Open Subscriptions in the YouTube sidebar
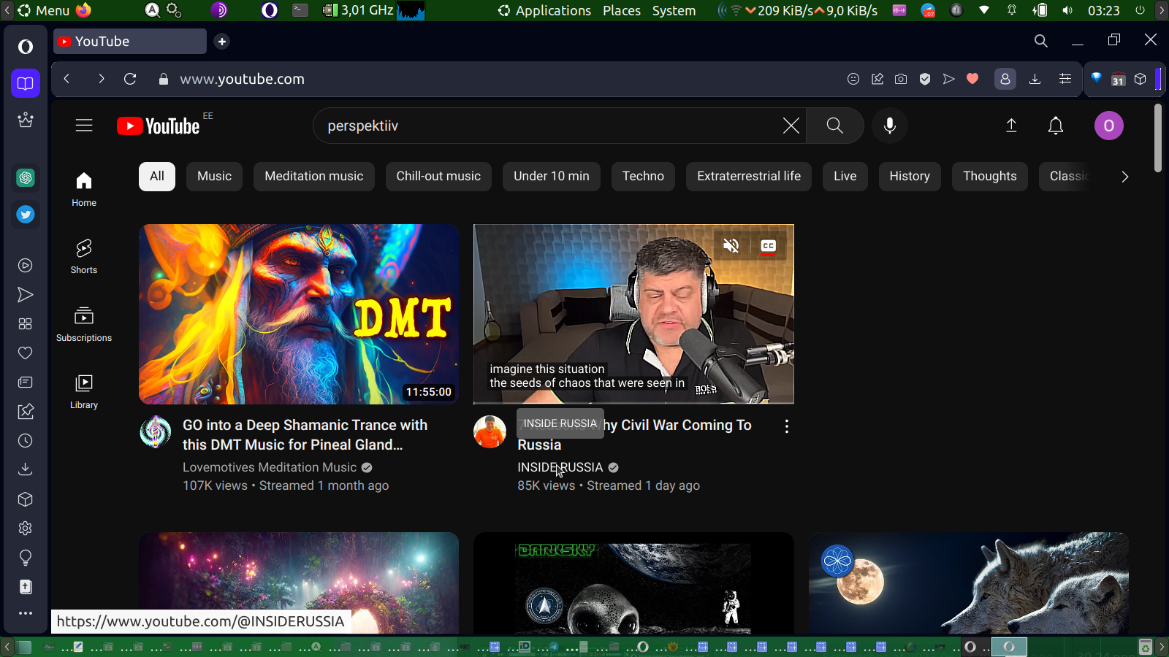 (x=84, y=324)
